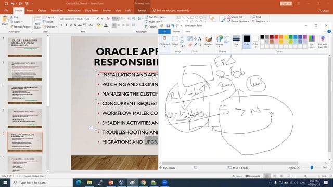Screen dimensions: 333x187
Task: Click Undo in Paint quick access toolbar
Action: click(173, 26)
